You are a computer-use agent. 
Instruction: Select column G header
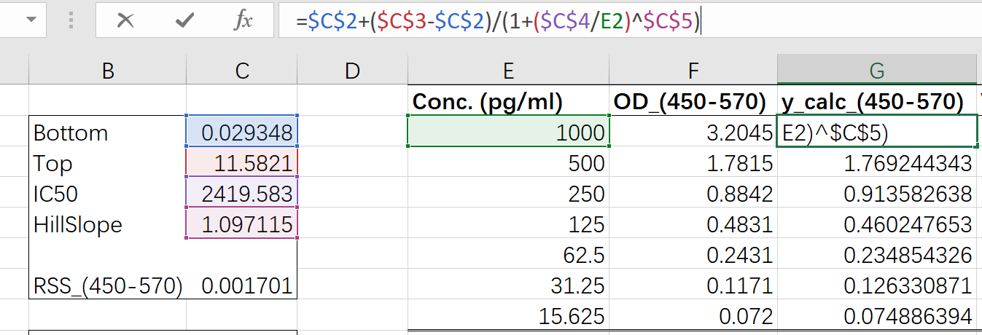tap(877, 71)
